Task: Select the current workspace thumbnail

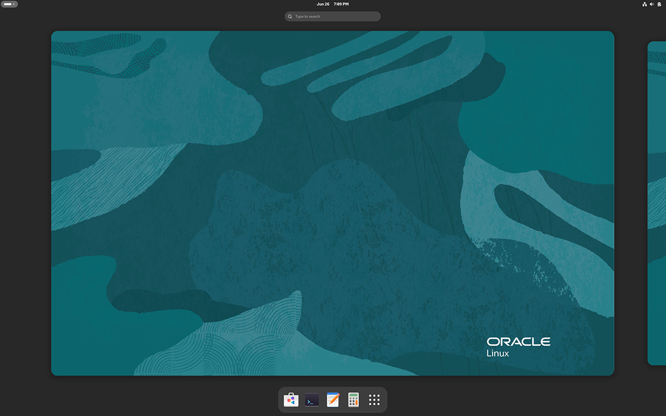Action: (x=332, y=203)
